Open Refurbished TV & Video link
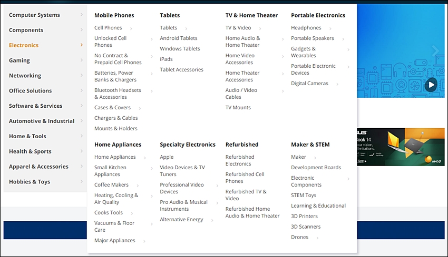448x257 pixels. 246,195
